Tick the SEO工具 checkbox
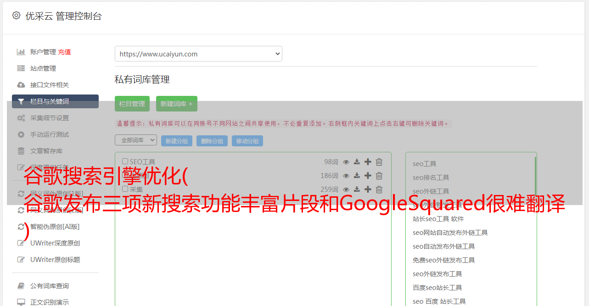 pyautogui.click(x=125, y=161)
